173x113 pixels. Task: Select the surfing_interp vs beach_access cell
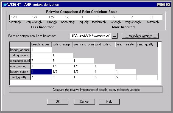click(x=41, y=55)
